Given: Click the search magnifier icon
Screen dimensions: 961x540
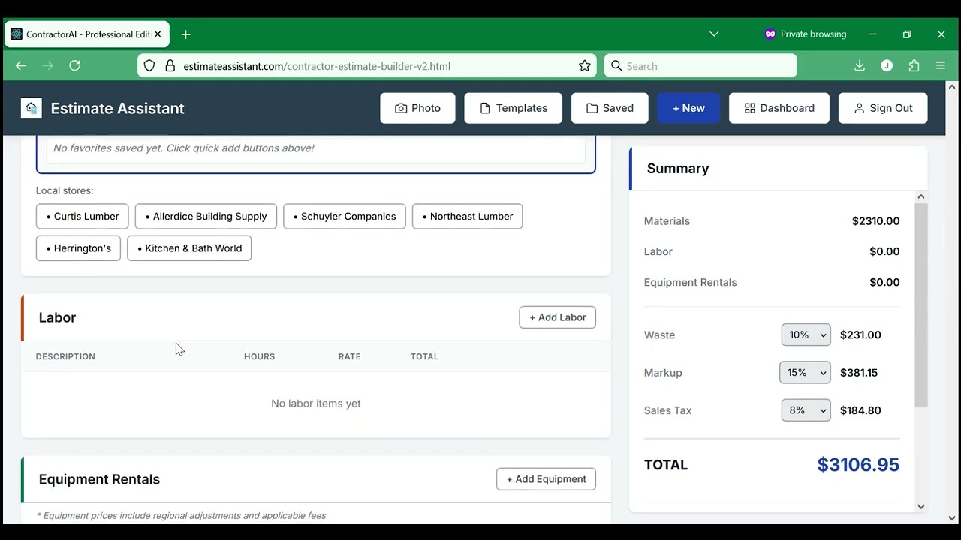Looking at the screenshot, I should [616, 66].
